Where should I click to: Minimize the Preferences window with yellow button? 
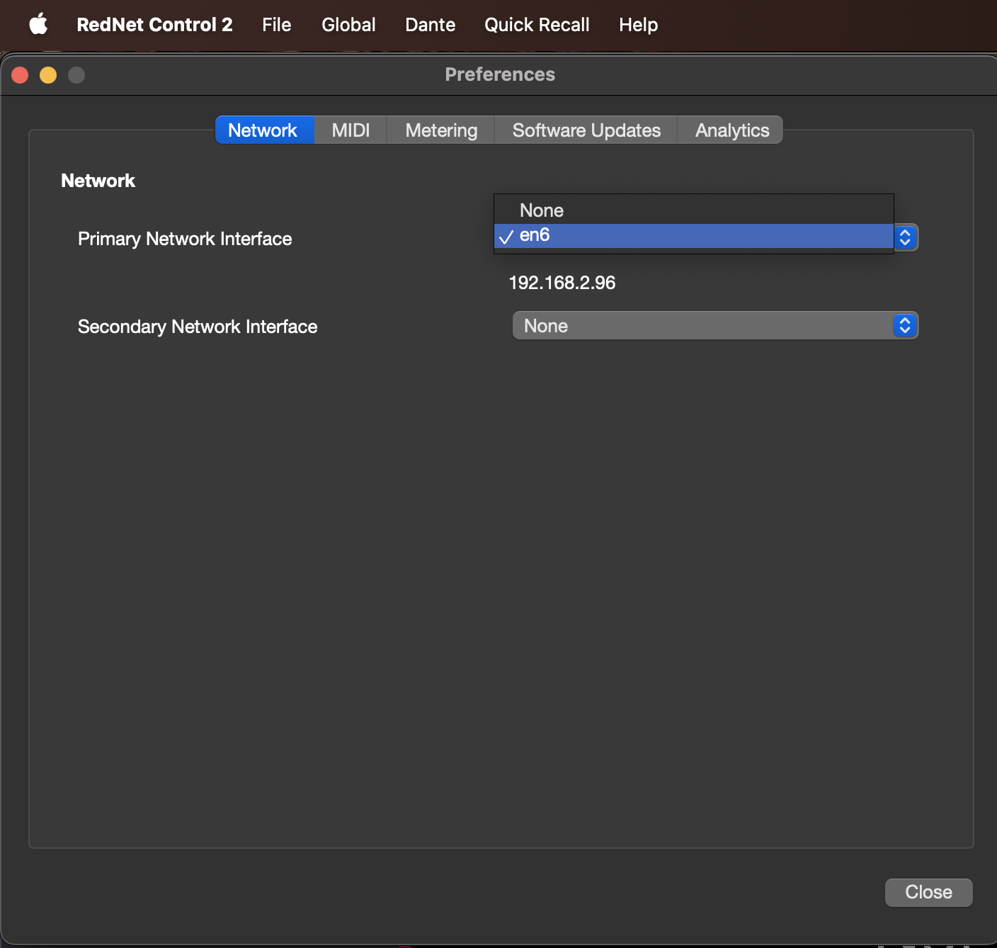click(48, 75)
